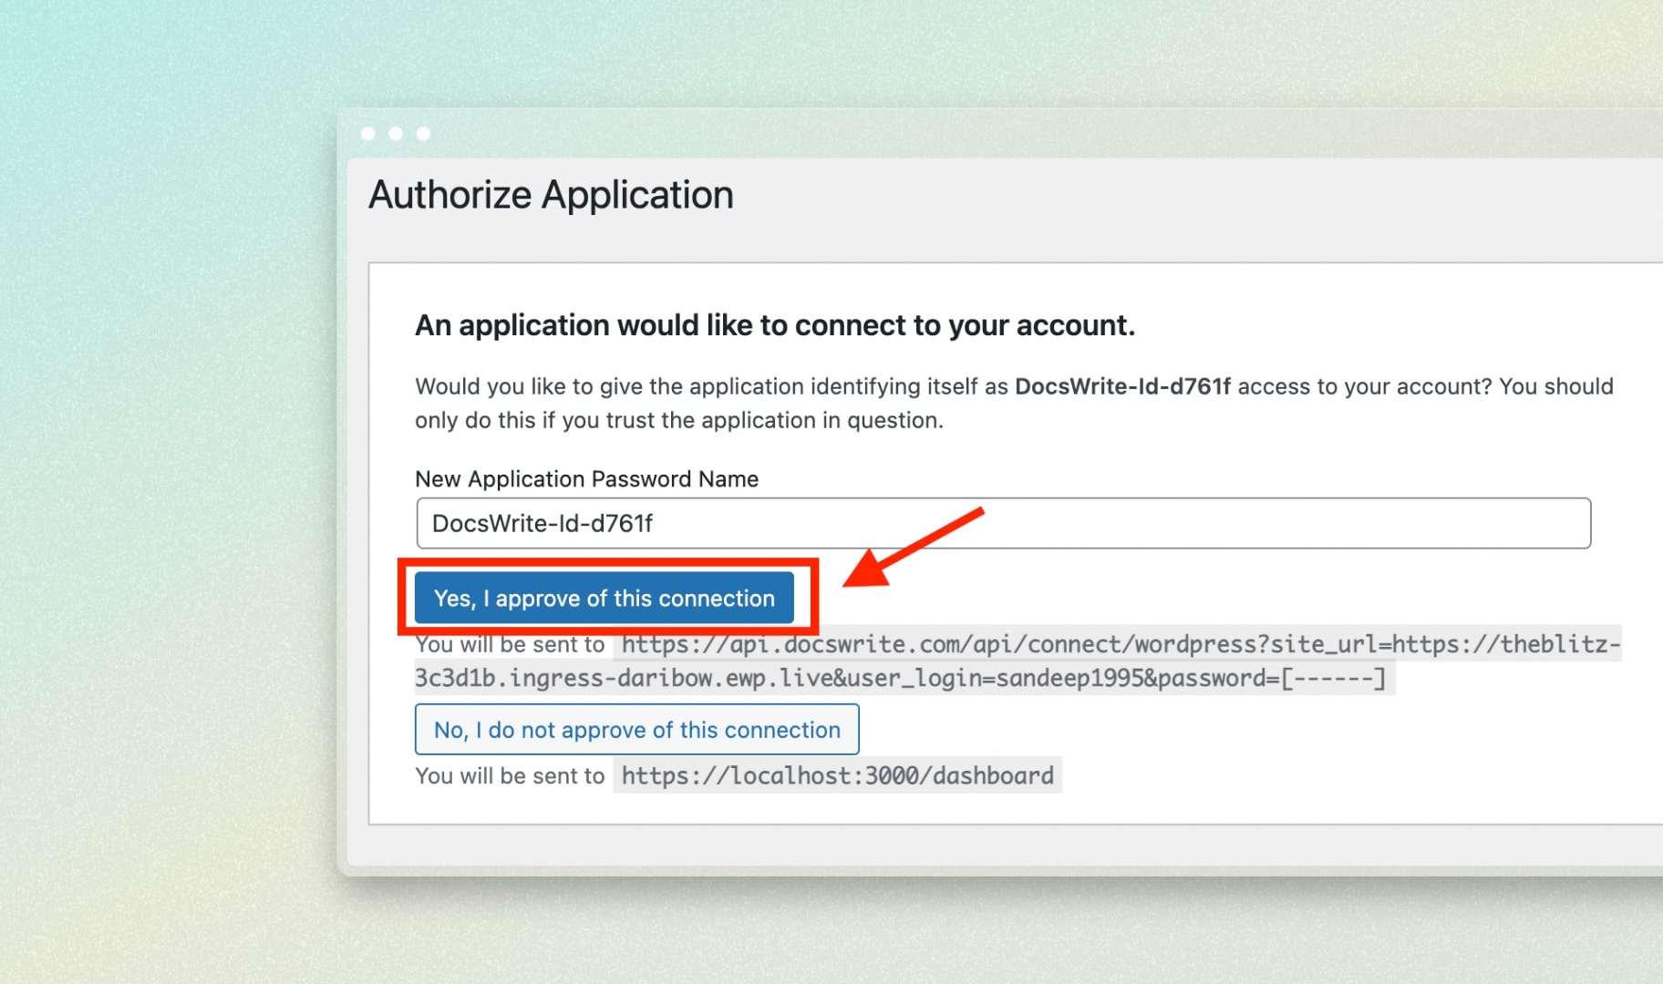Viewport: 1663px width, 984px height.
Task: Approve the connection with the blue button
Action: point(604,599)
